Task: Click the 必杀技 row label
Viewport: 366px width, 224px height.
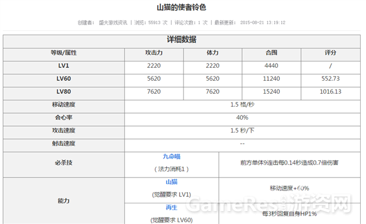Action: pos(64,163)
